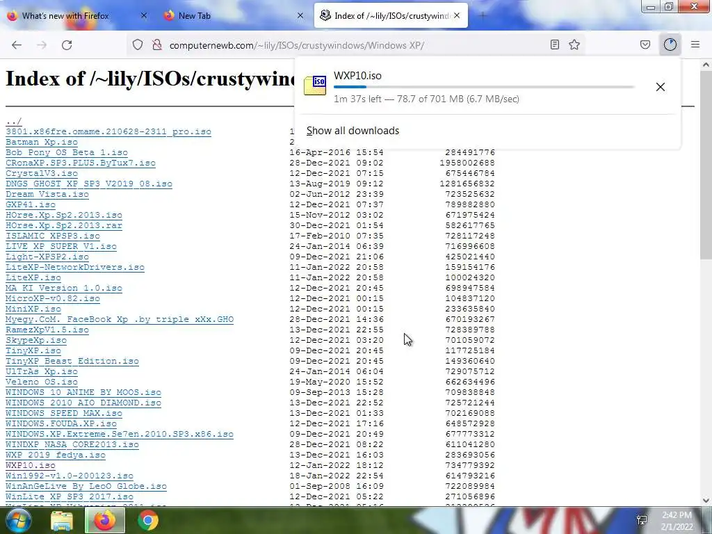712x534 pixels.
Task: Cancel the WXP10.iso download
Action: coord(661,87)
